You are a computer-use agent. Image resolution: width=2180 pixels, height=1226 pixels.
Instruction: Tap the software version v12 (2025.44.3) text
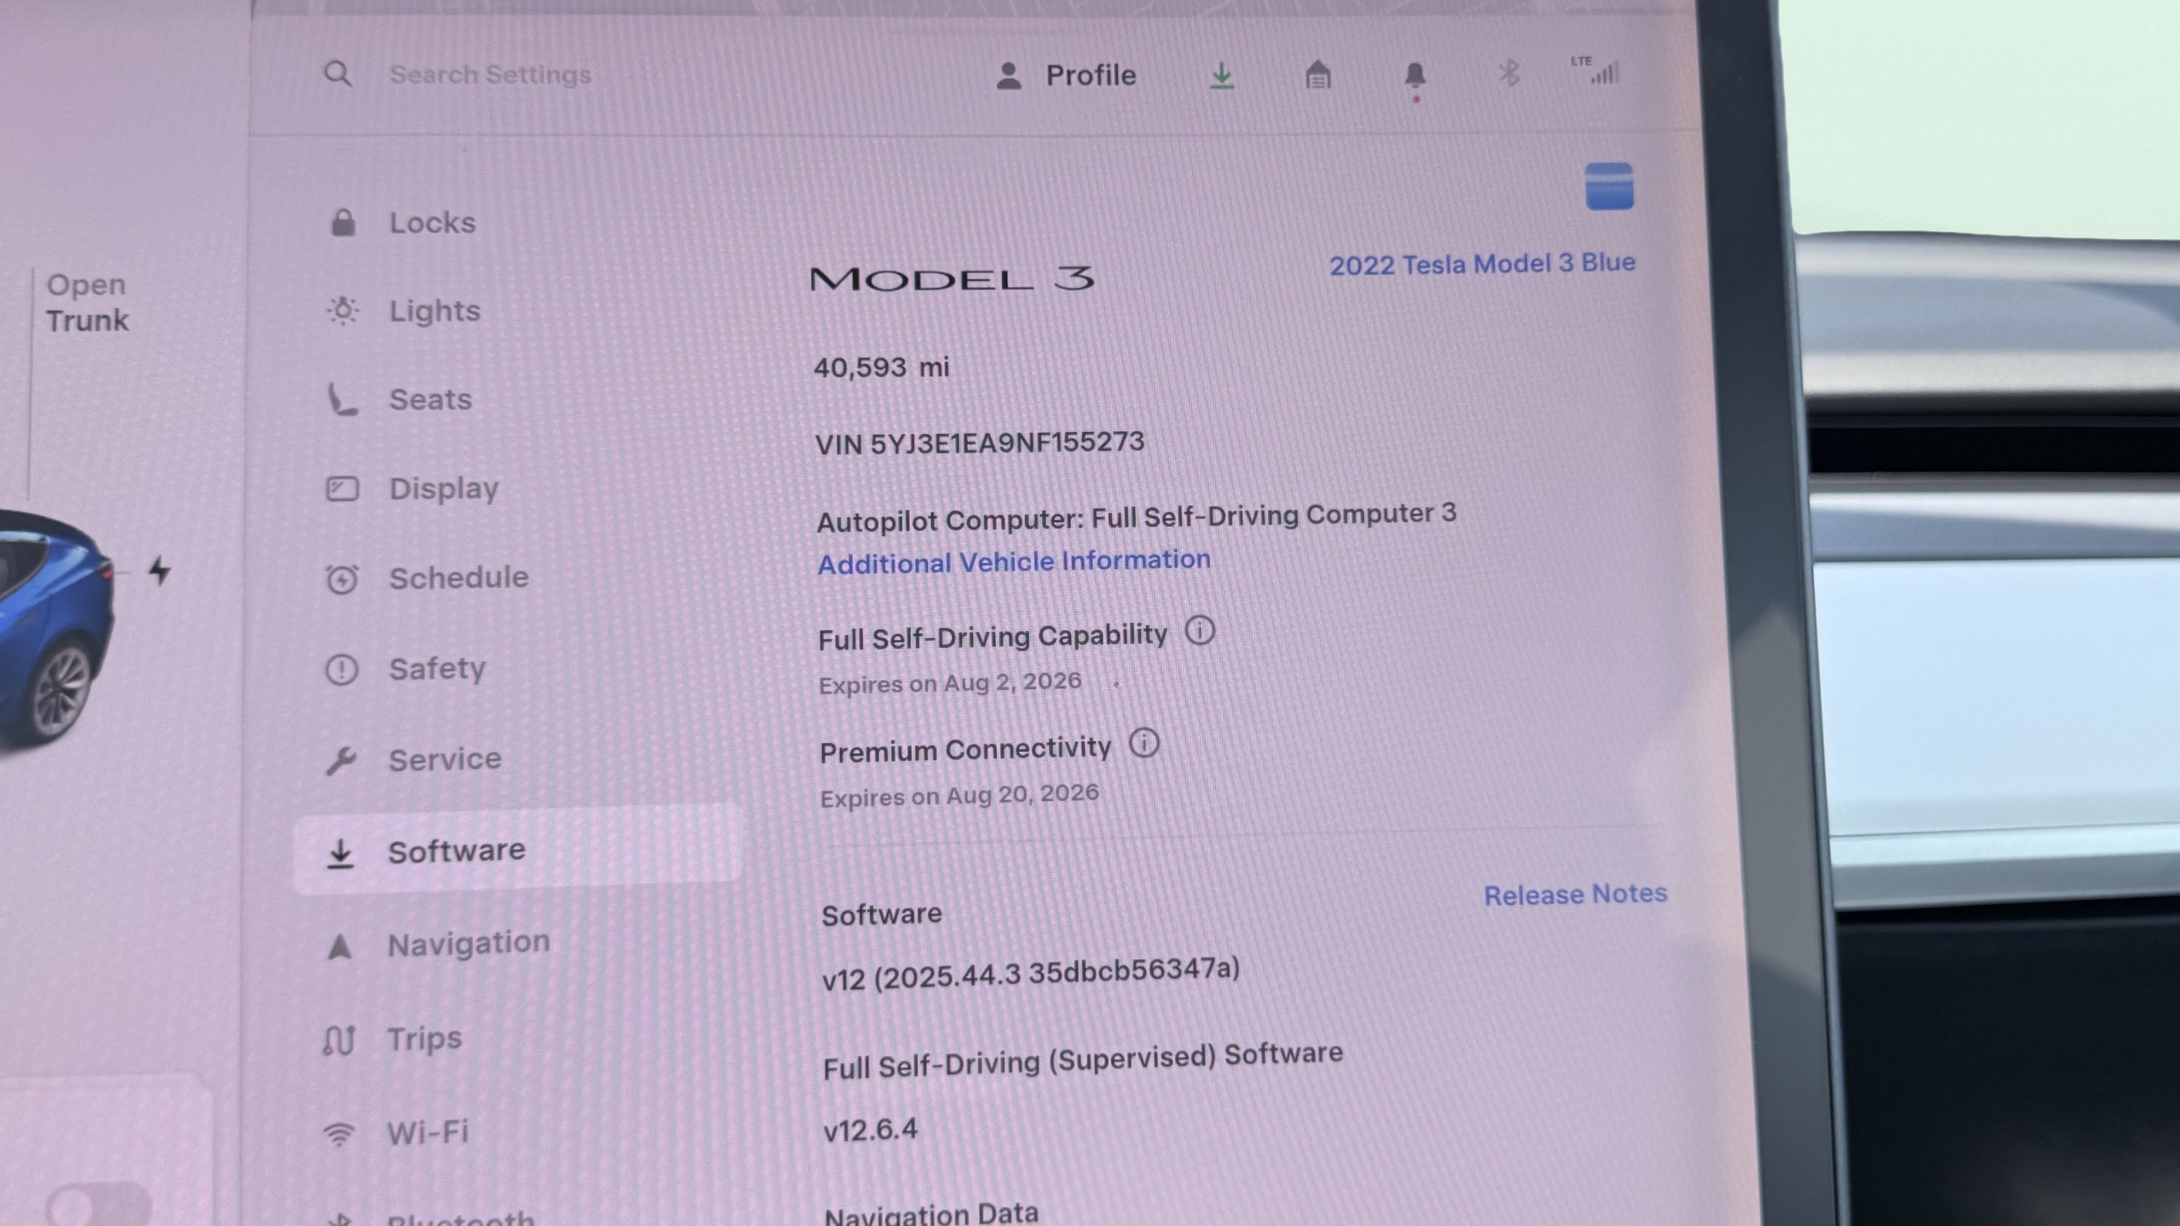coord(1030,973)
